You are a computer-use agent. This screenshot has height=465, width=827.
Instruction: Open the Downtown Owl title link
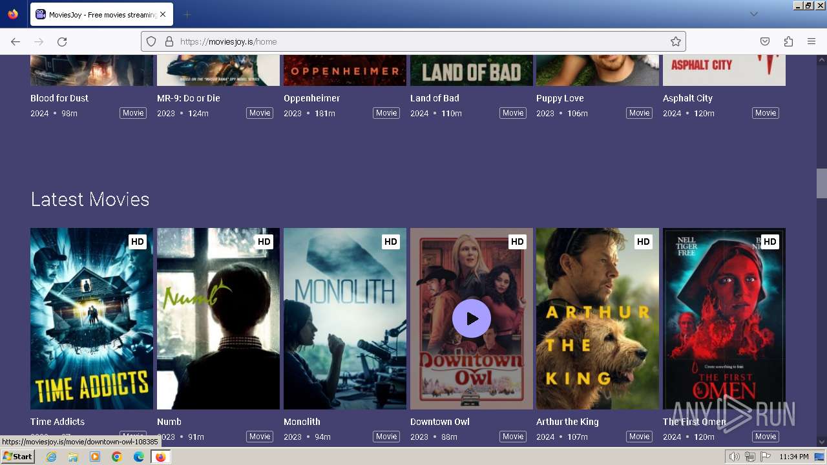[x=440, y=422]
